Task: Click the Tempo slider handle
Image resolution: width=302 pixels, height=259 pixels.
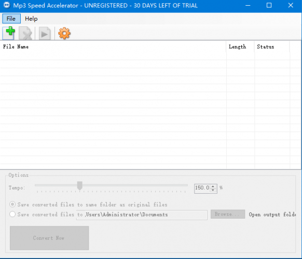Action: click(x=80, y=185)
